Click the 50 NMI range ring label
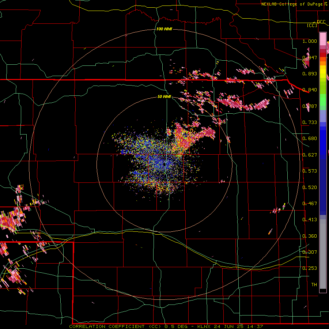The image size is (329, 329). click(164, 97)
